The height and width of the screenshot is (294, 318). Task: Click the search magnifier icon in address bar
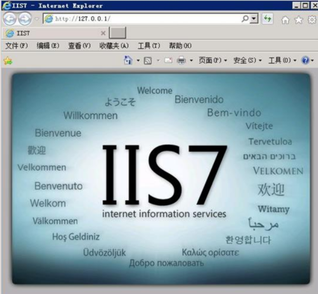pos(245,19)
